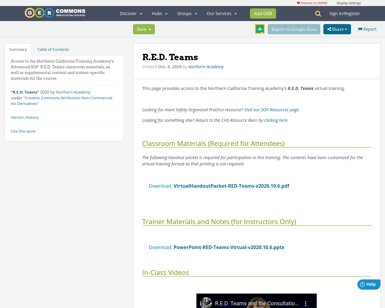Click the Add OER button
This screenshot has height=308, width=385.
pos(263,13)
